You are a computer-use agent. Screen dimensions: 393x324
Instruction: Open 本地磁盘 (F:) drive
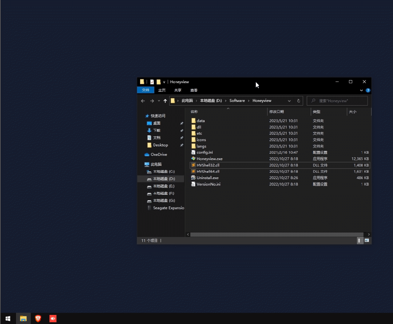[164, 193]
